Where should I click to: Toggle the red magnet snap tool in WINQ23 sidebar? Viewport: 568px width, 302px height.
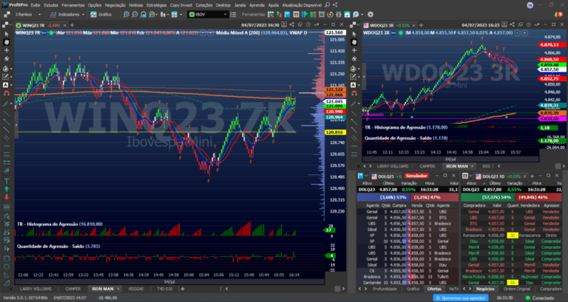pos(7,93)
